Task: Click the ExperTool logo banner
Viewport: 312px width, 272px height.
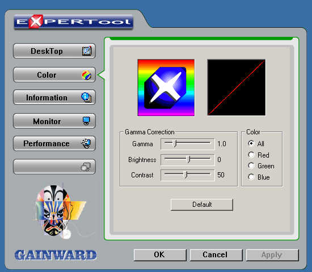Action: pyautogui.click(x=73, y=22)
